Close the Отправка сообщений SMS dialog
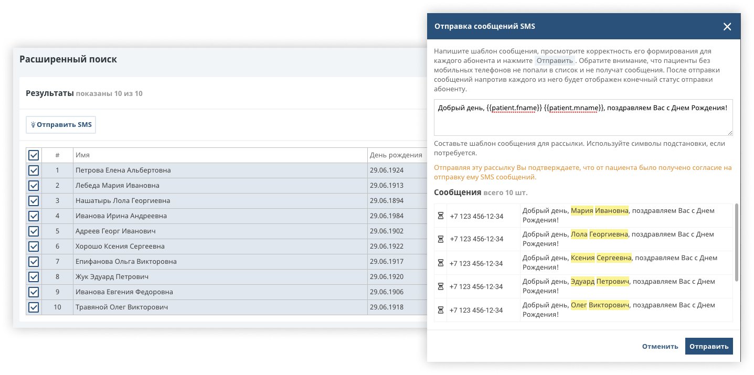Image resolution: width=754 pixels, height=375 pixels. pos(727,26)
